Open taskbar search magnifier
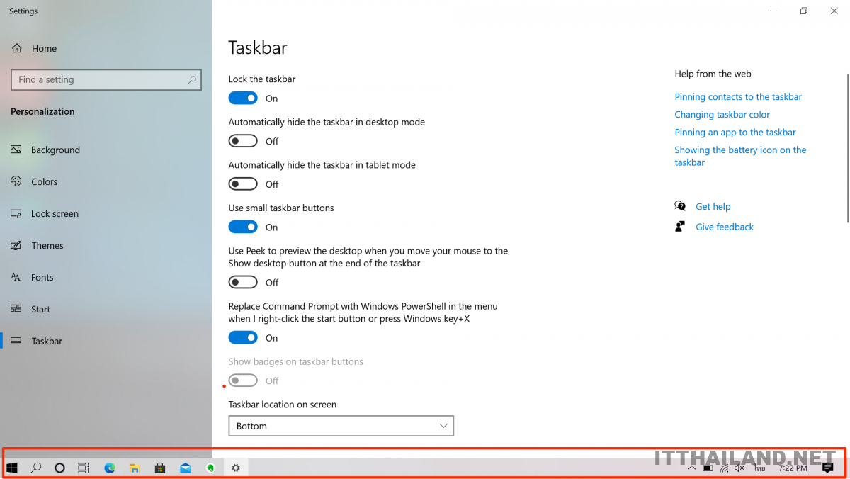Viewport: 850px width, 479px height. tap(36, 468)
